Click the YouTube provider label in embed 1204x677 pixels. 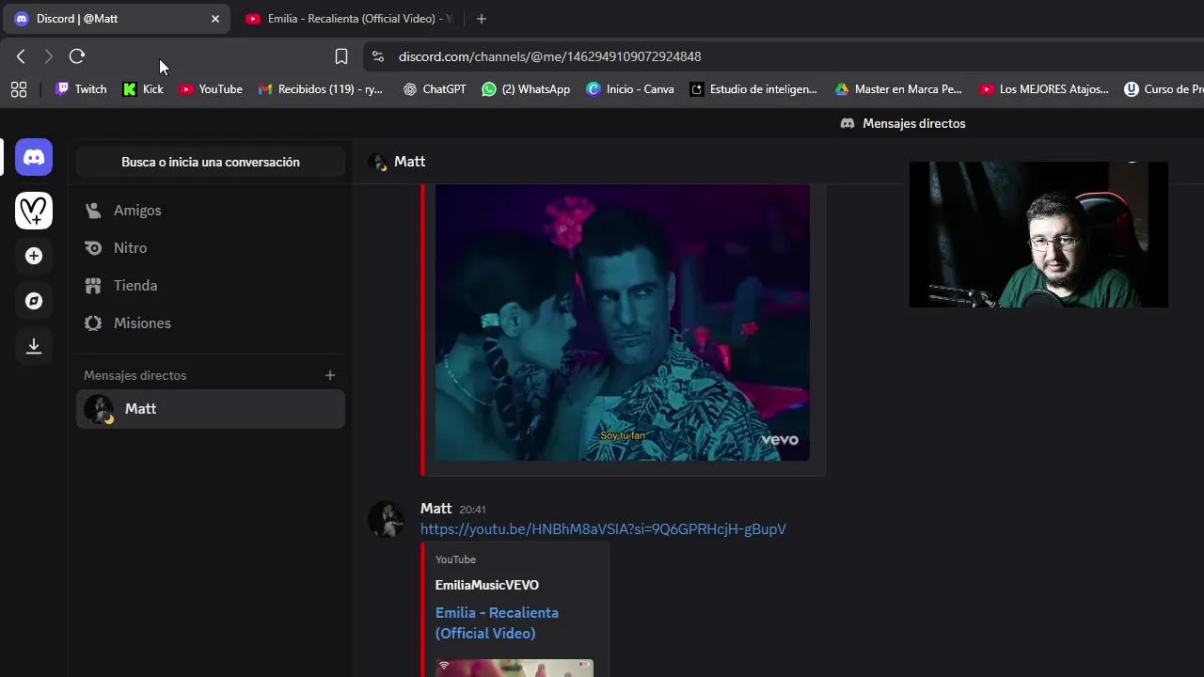[455, 559]
